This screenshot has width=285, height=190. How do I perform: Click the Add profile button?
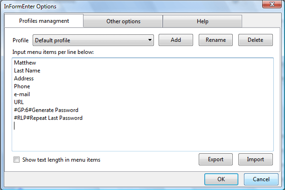[x=176, y=40]
